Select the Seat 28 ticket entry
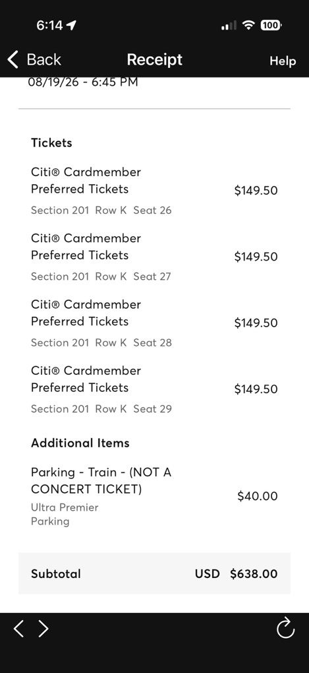The height and width of the screenshot is (673, 309). (x=154, y=323)
